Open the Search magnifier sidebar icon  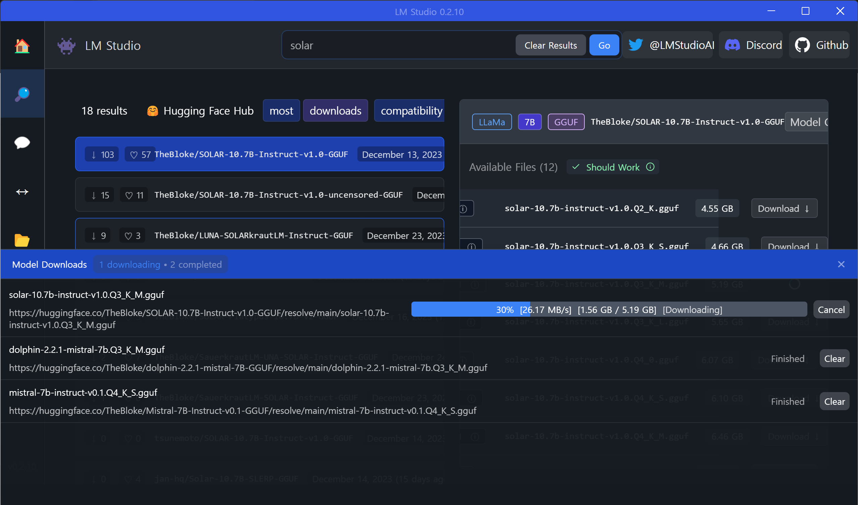(x=22, y=94)
